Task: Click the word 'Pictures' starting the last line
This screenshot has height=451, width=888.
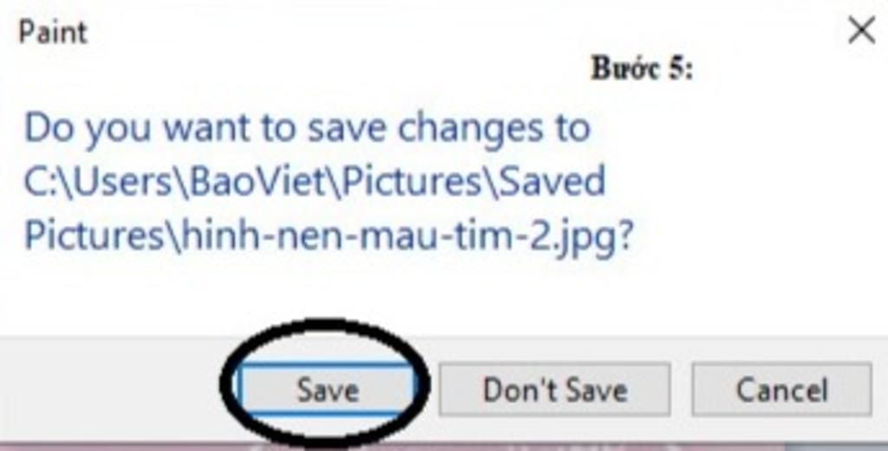Action: [x=95, y=235]
